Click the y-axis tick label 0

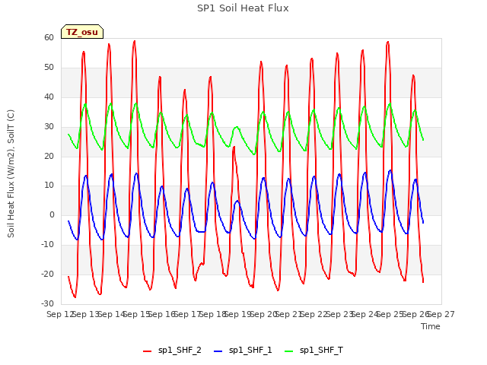click(52, 214)
